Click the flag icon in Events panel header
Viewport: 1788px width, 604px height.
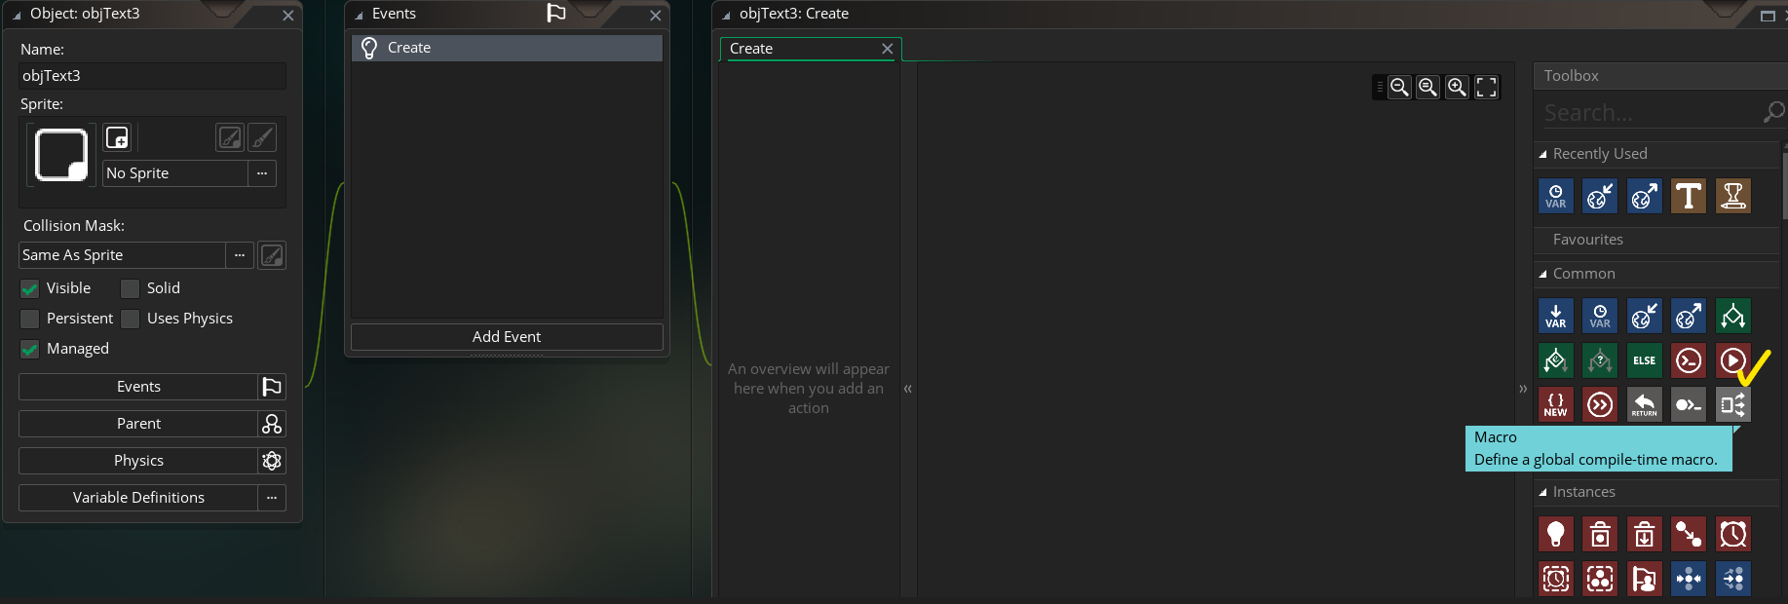coord(556,13)
